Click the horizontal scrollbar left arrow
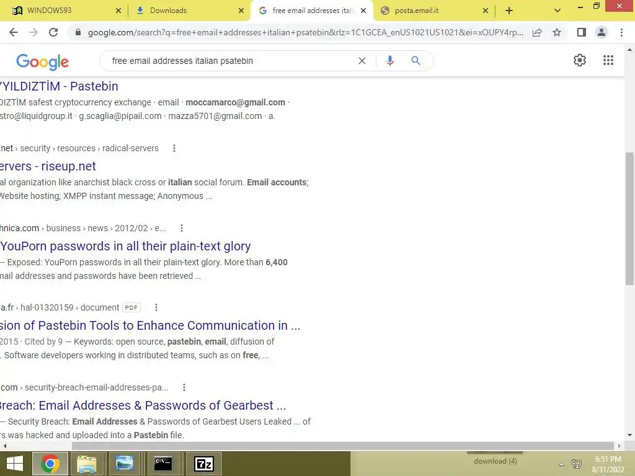 4,446
